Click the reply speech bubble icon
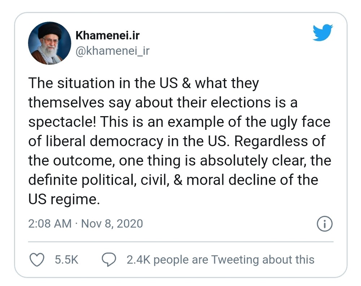 point(109,260)
